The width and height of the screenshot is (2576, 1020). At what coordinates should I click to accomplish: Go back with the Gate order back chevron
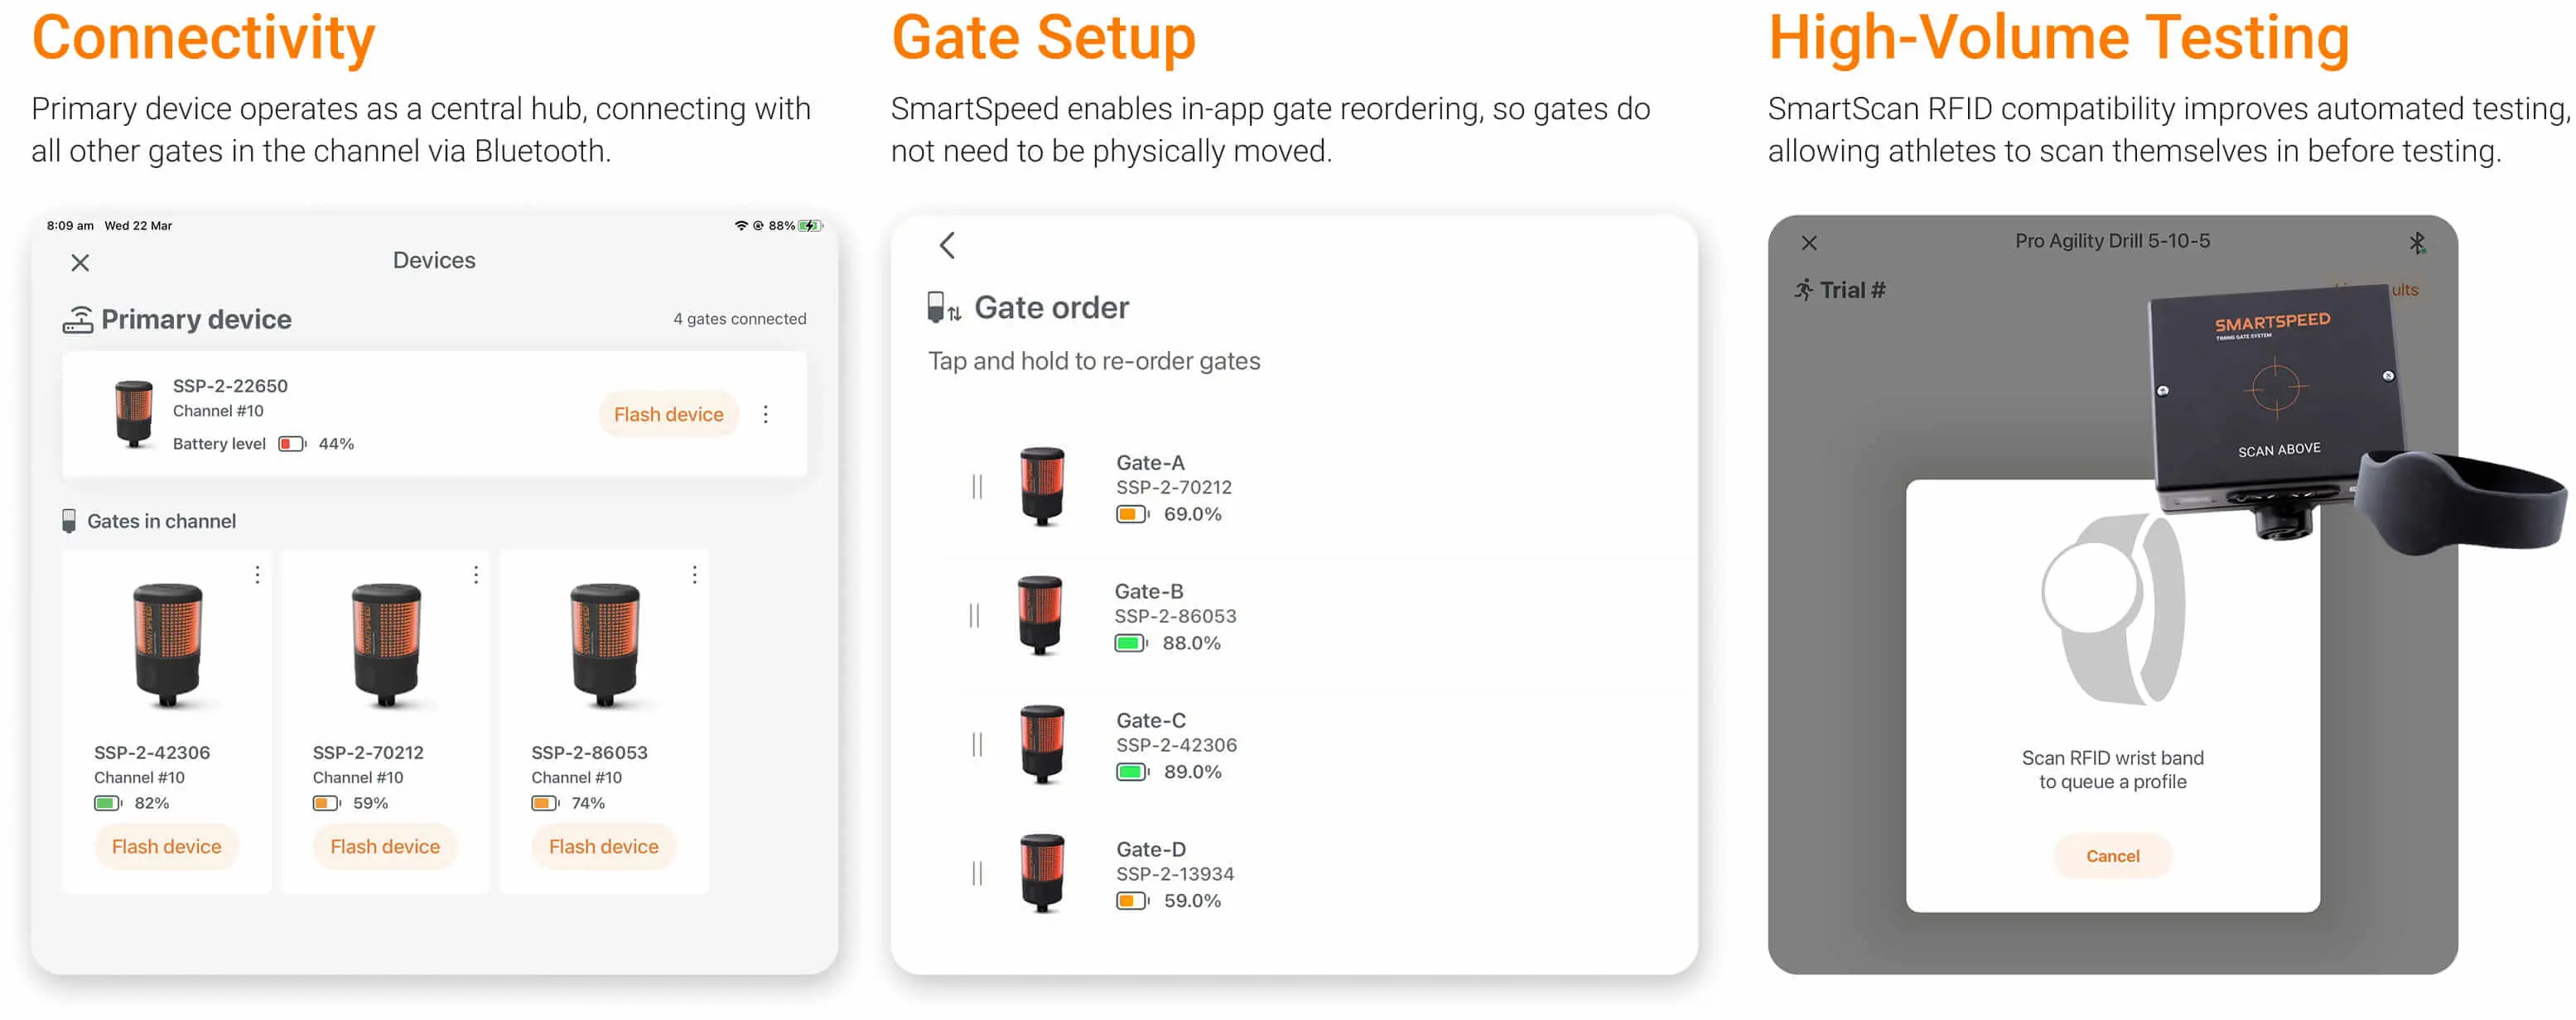[946, 245]
